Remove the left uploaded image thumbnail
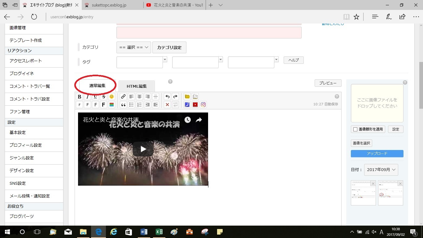This screenshot has width=423, height=238. [373, 183]
